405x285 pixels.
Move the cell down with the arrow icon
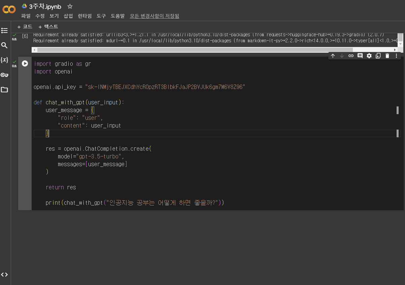[x=342, y=56]
